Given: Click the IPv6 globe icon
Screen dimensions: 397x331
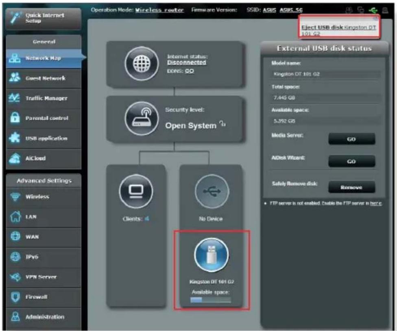Looking at the screenshot, I should pos(15,256).
